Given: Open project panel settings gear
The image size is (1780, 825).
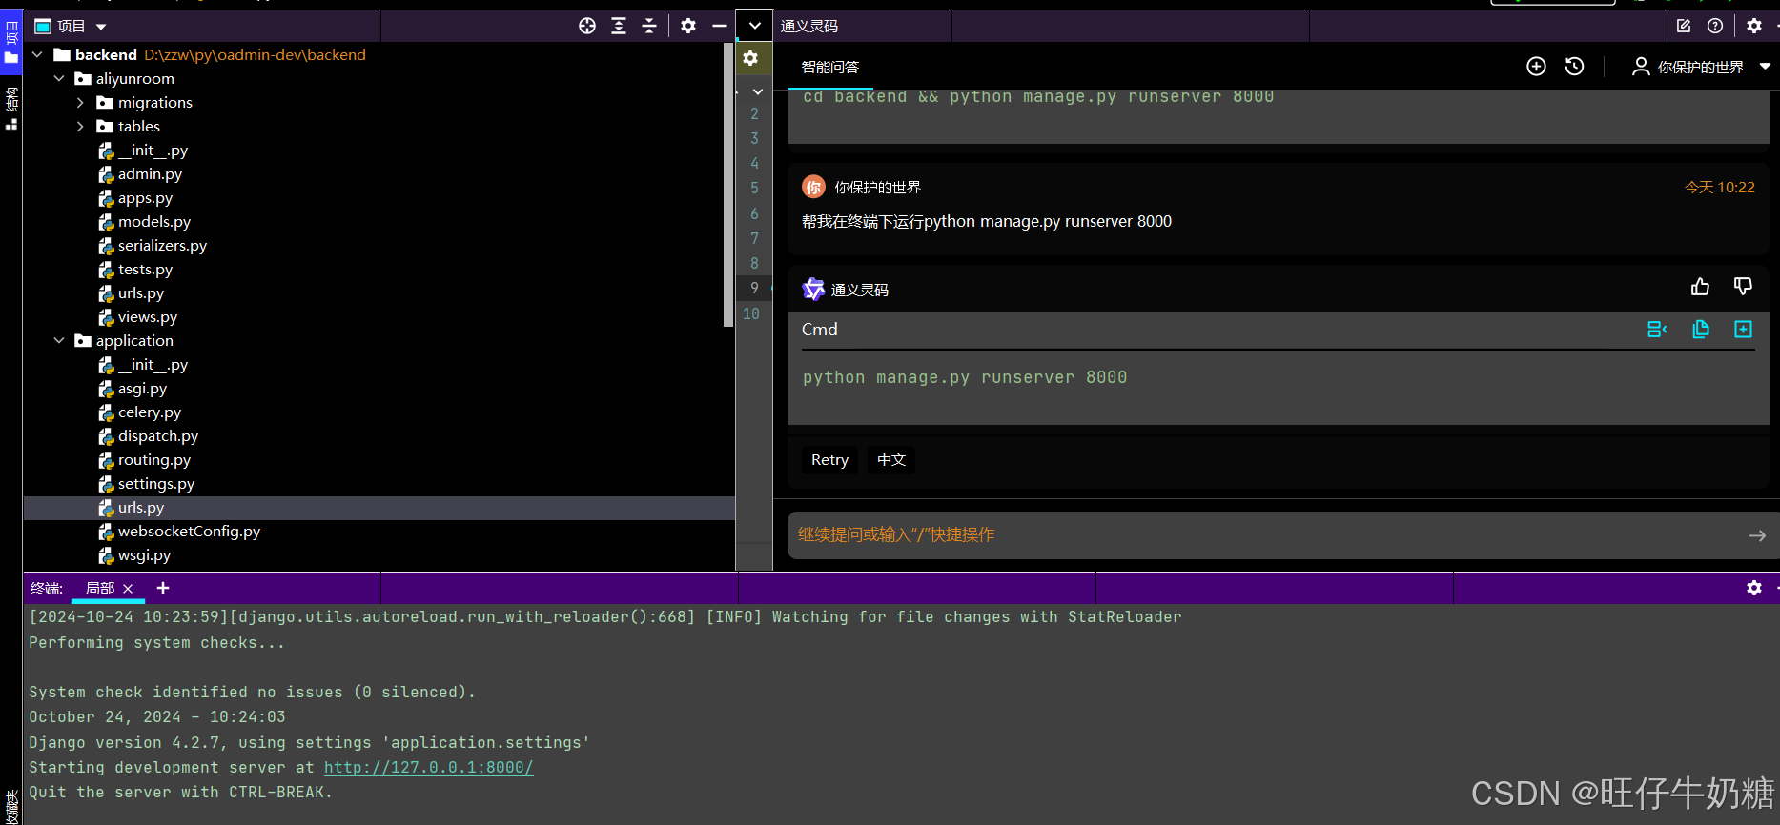Looking at the screenshot, I should pyautogui.click(x=688, y=27).
